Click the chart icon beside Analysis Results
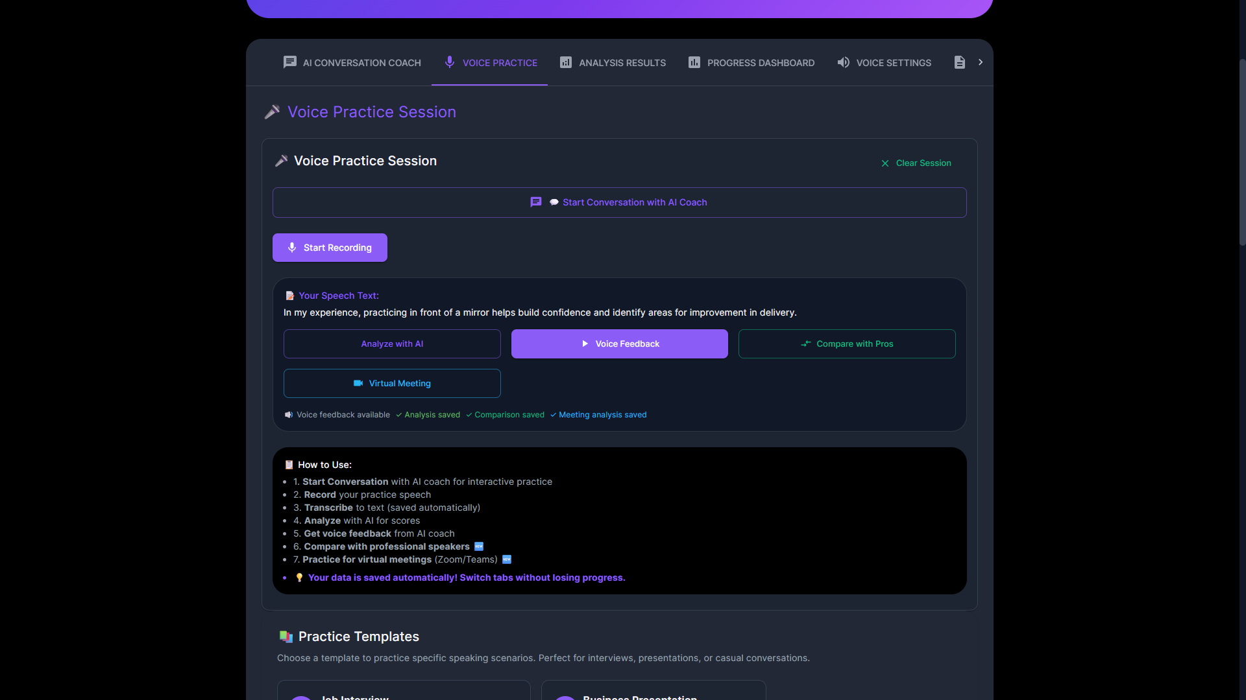This screenshot has width=1246, height=700. tap(566, 62)
